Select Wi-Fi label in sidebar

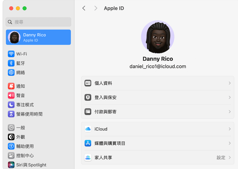(x=22, y=54)
